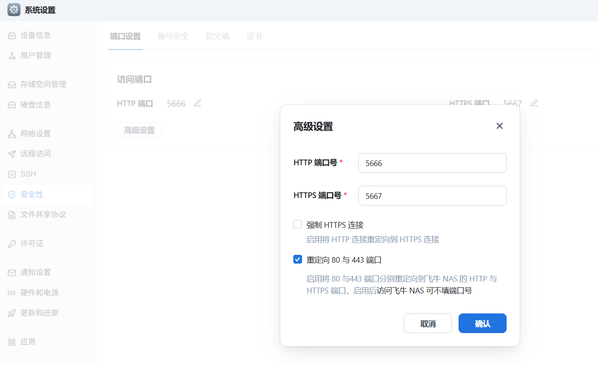The image size is (598, 365).
Task: Go to 通知设置 in the sidebar
Action: pos(48,272)
